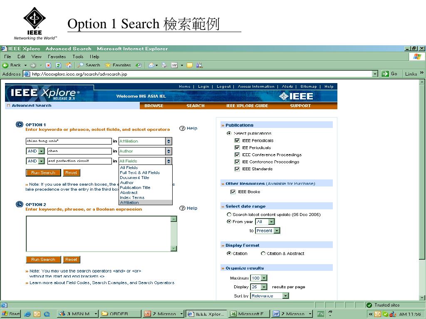Click the Windows Start button
The image size is (426, 319).
[x=11, y=314]
